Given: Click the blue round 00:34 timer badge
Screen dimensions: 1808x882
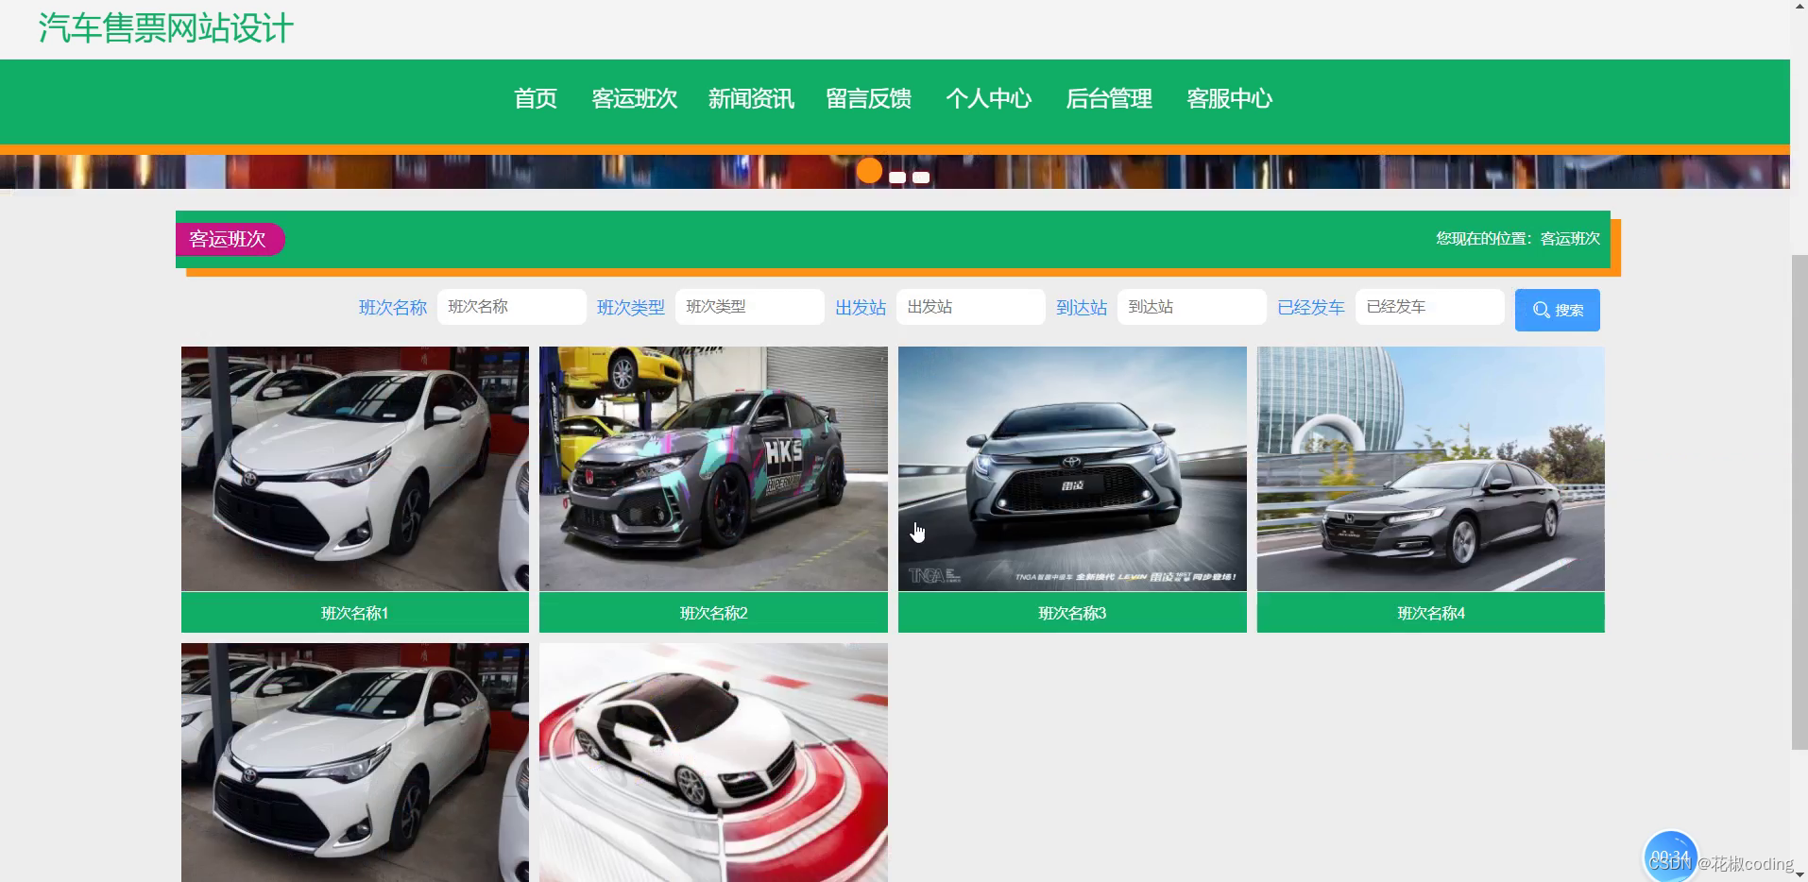Looking at the screenshot, I should tap(1670, 856).
